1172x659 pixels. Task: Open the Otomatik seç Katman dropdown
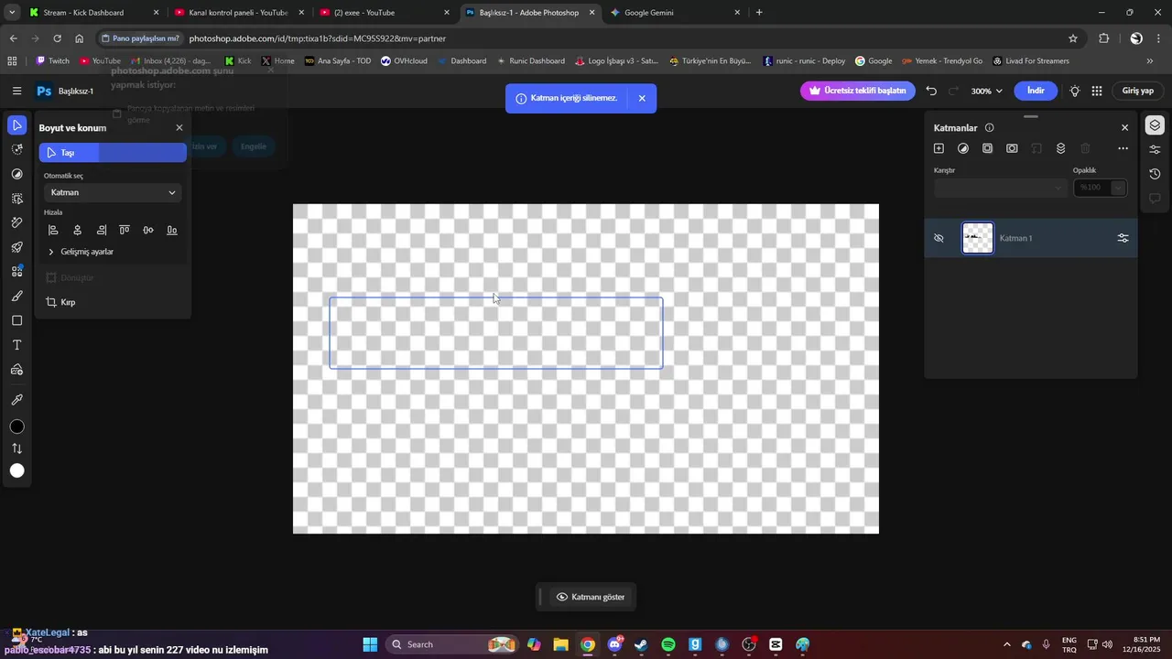pos(113,192)
